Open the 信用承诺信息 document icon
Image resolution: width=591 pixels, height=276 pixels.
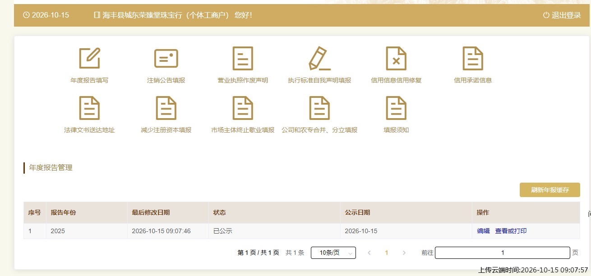(x=473, y=58)
